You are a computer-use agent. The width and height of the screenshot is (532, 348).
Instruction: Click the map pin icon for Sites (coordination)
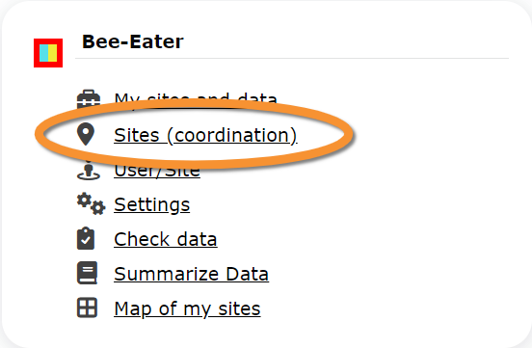click(86, 134)
